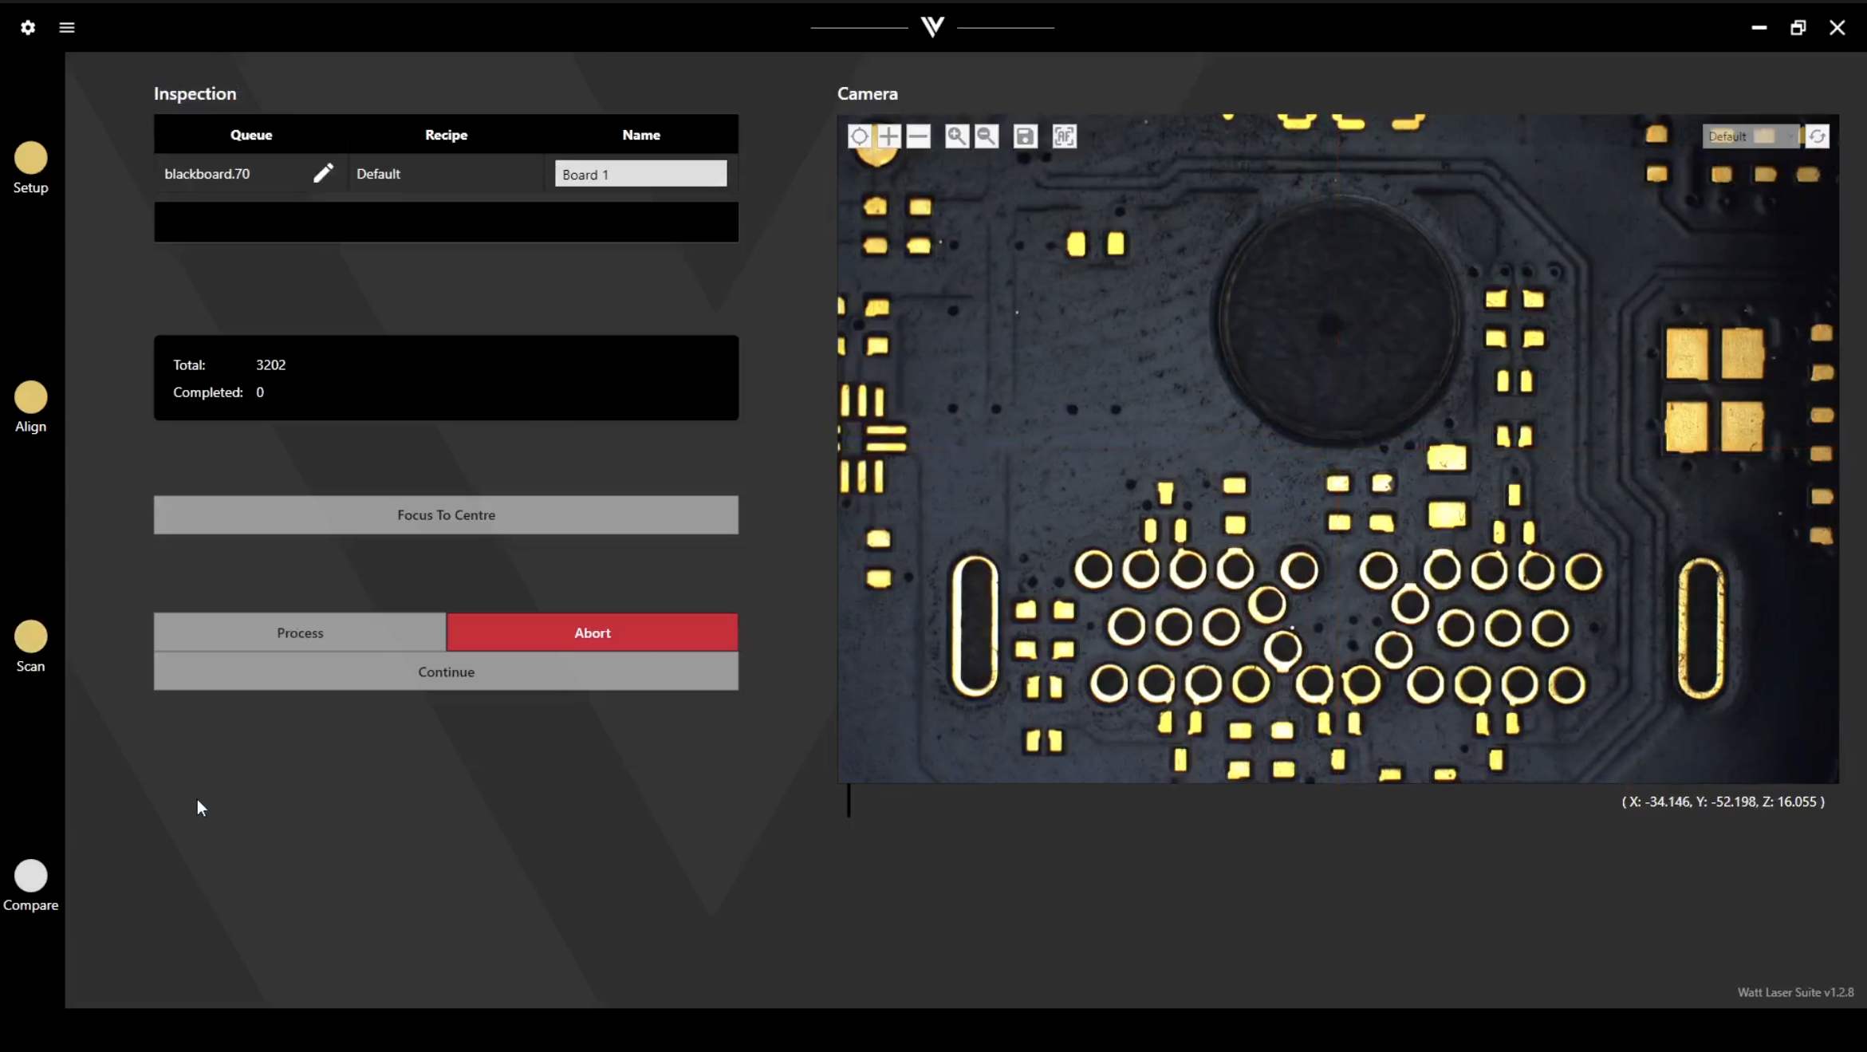
Task: Click the plus icon in the camera toolbar
Action: coord(888,136)
